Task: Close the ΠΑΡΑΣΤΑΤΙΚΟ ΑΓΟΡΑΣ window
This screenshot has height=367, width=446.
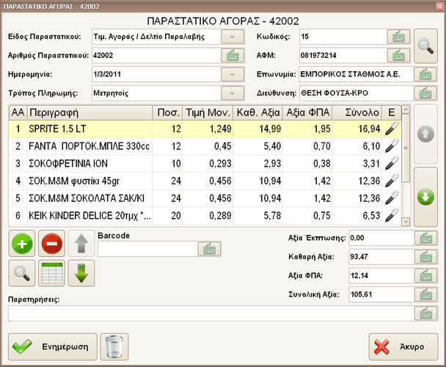Action: 439,7
